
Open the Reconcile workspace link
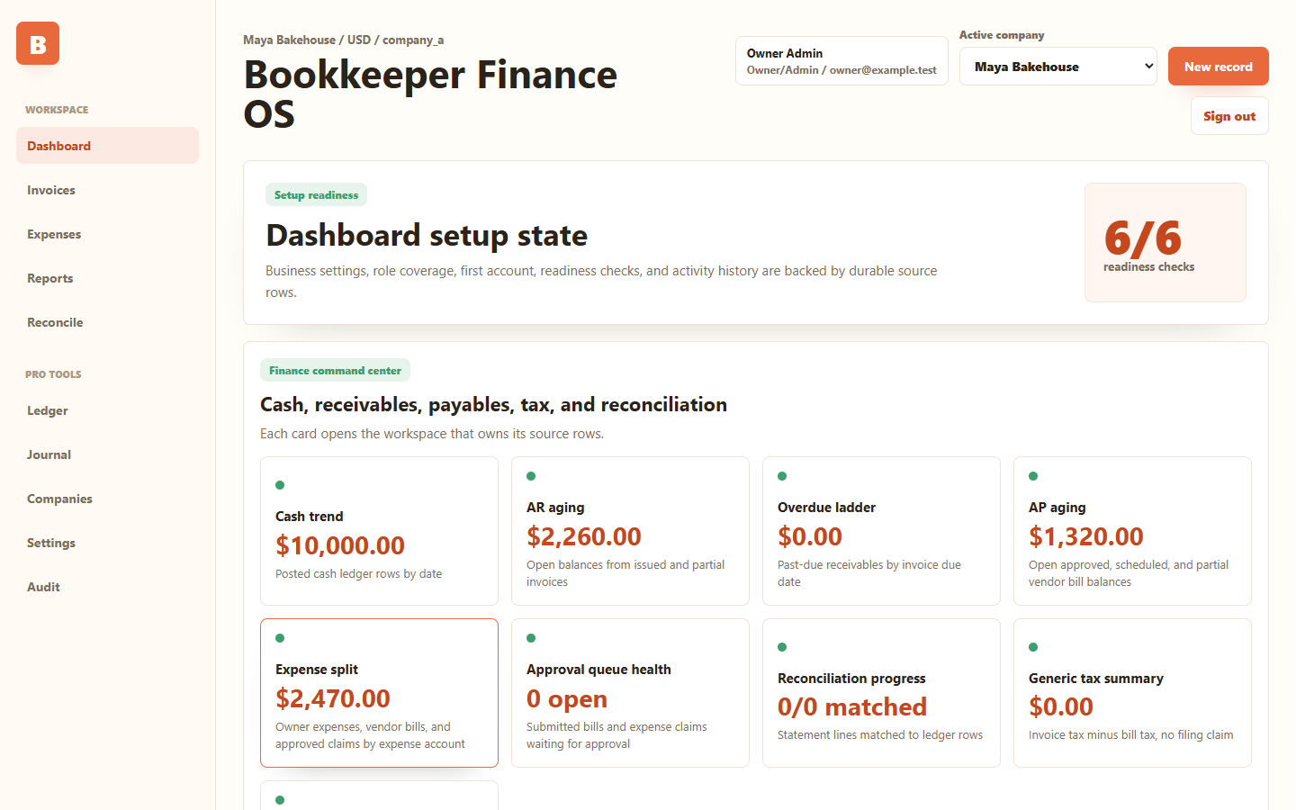(107, 322)
